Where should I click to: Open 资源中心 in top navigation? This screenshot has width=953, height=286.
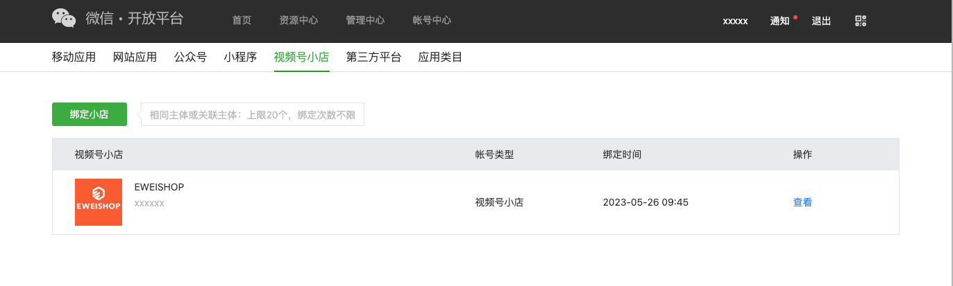(x=298, y=21)
